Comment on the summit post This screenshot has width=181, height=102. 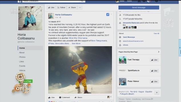pyautogui.click(x=65, y=97)
